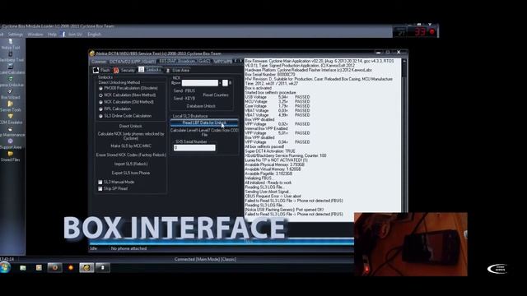Open the Settings menu
Image resolution: width=527 pixels, height=296 pixels.
[x=16, y=35]
